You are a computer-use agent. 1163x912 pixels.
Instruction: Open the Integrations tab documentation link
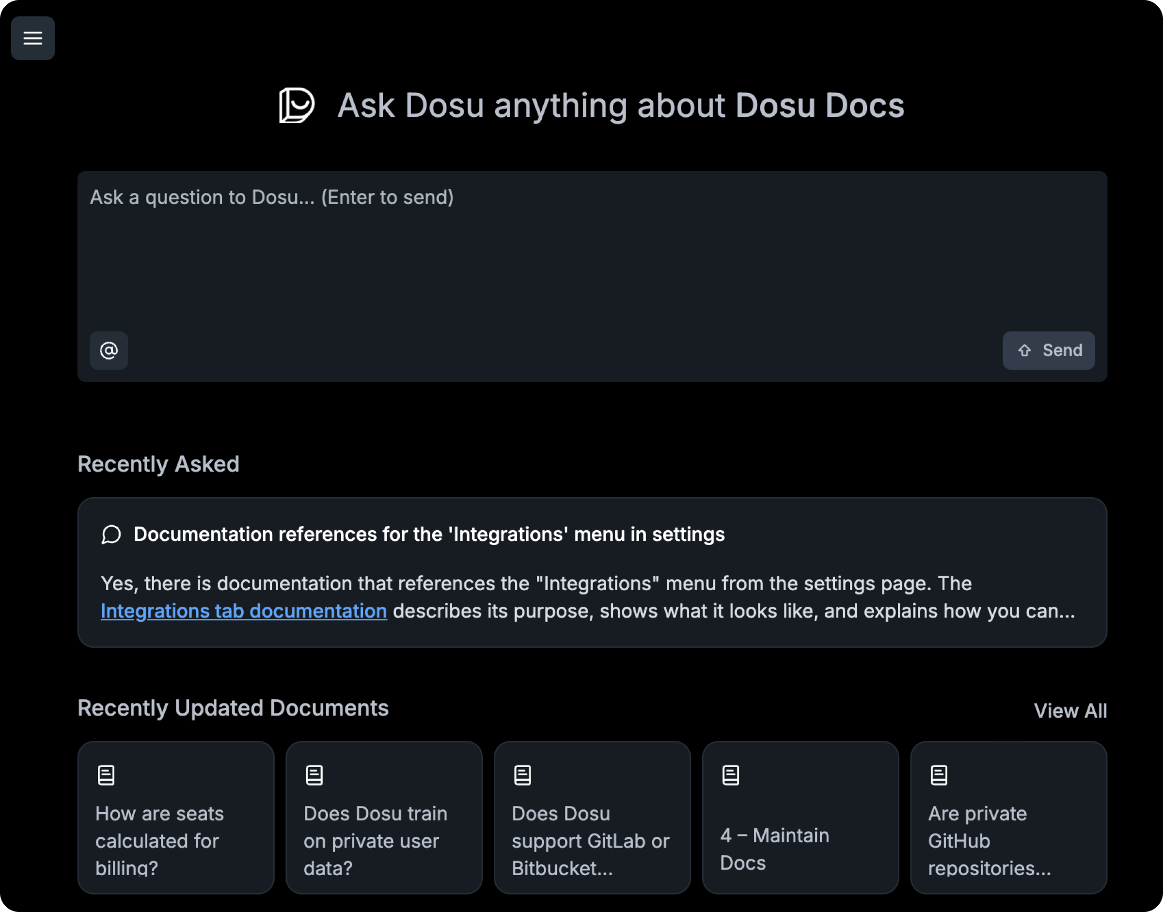[x=243, y=611]
